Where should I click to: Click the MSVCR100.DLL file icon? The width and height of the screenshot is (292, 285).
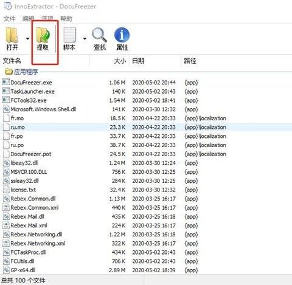tap(6, 172)
